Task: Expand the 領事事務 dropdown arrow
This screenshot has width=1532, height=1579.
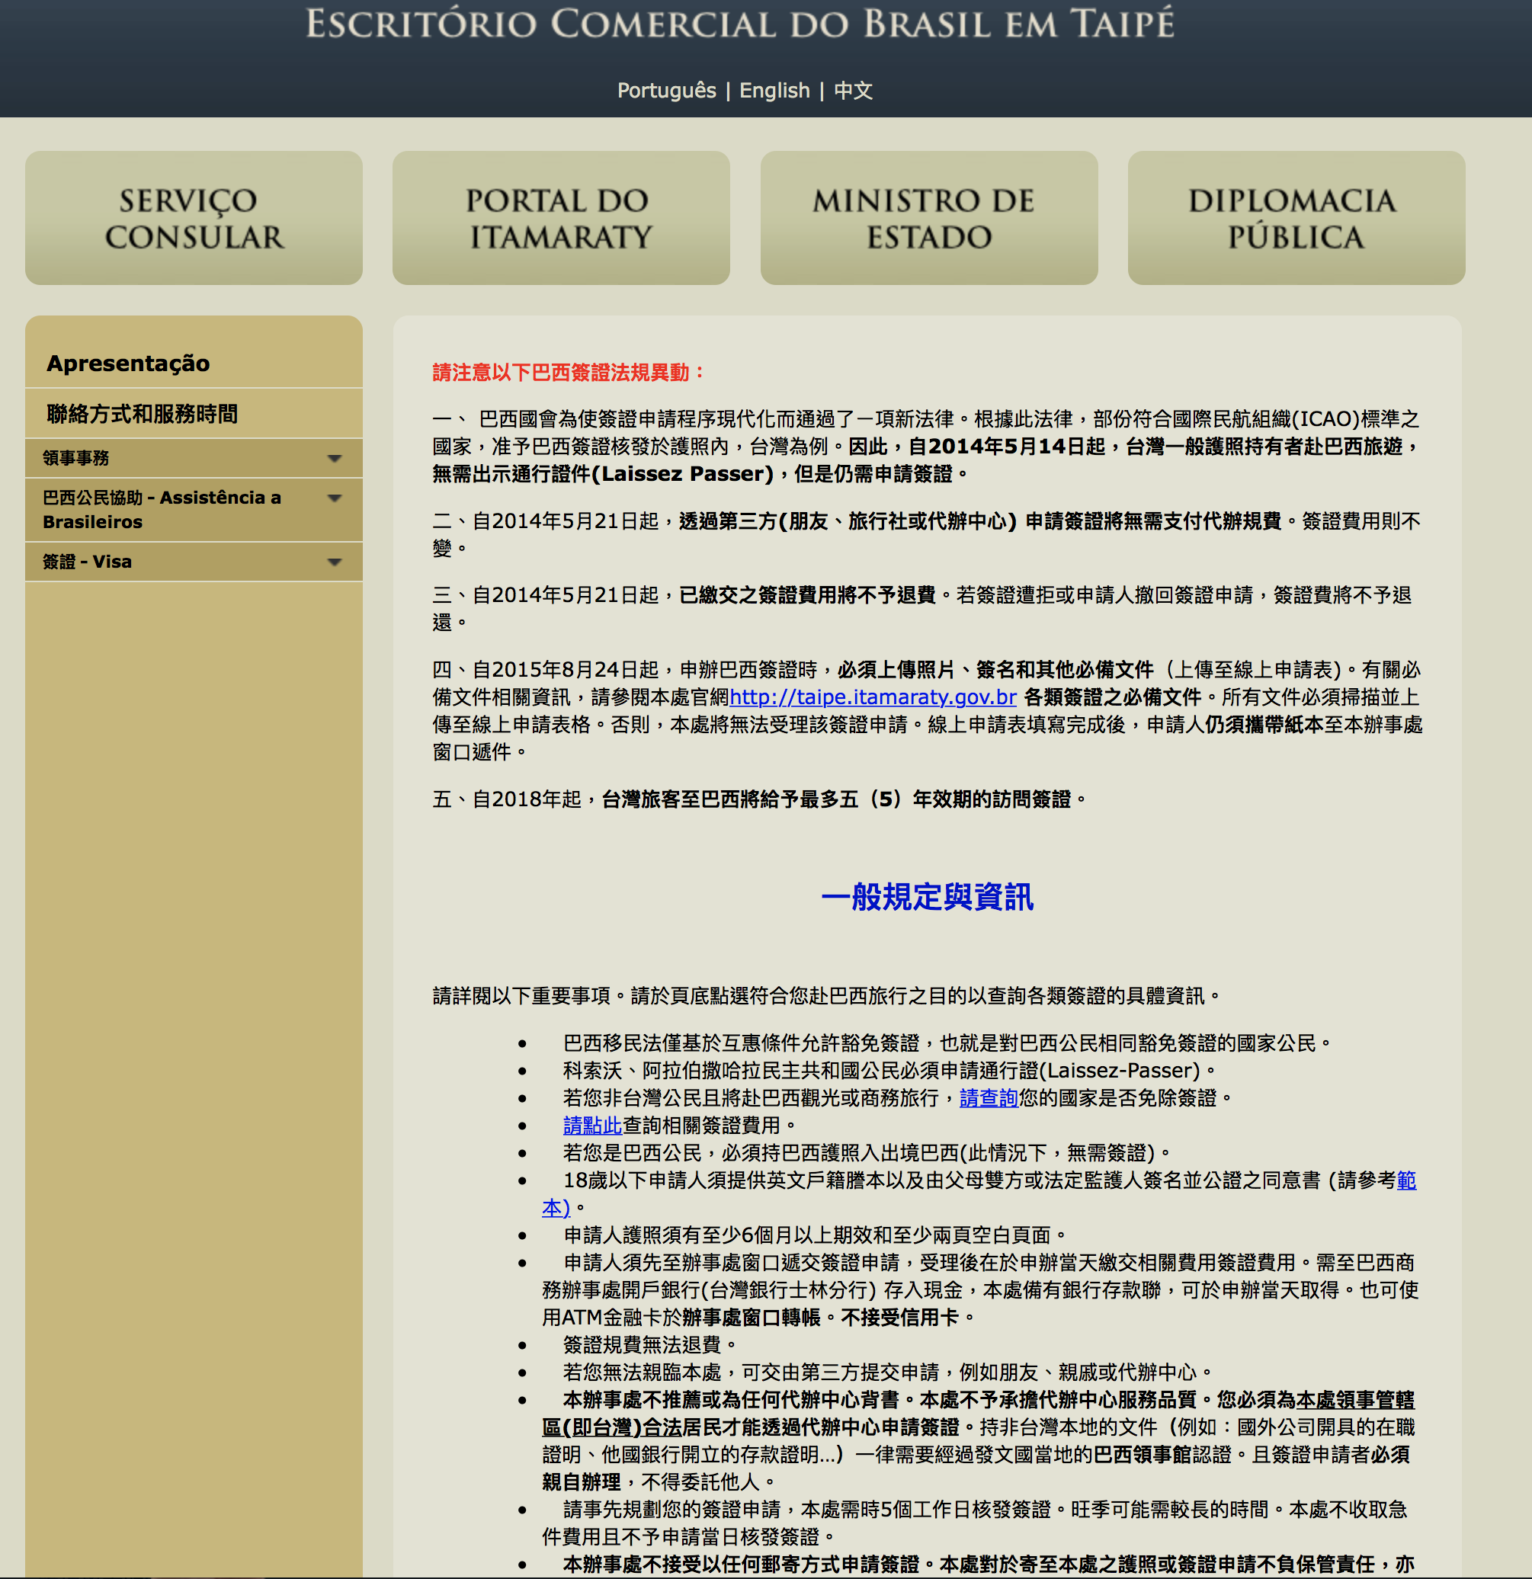Action: 335,459
